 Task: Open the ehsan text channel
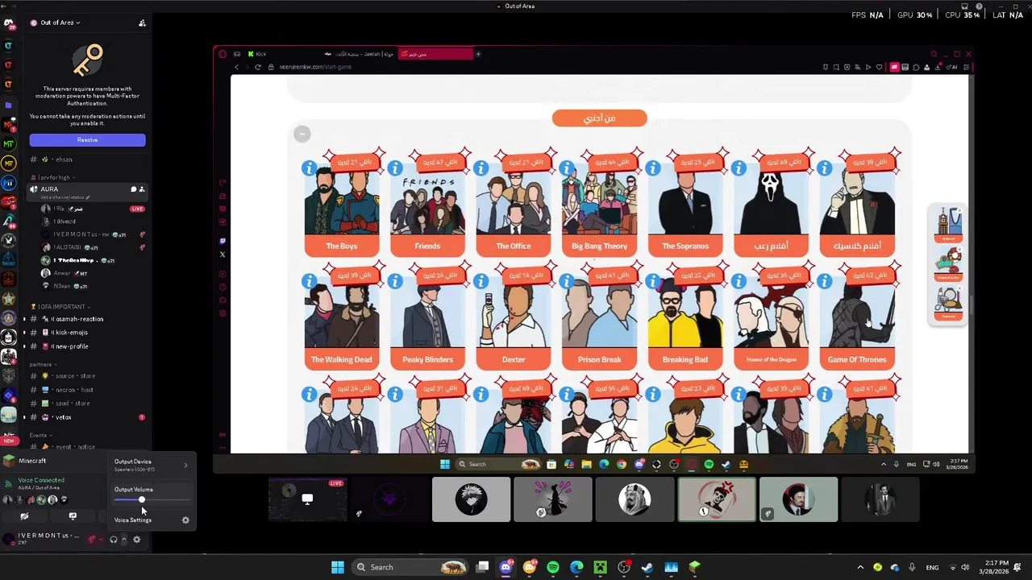point(87,159)
